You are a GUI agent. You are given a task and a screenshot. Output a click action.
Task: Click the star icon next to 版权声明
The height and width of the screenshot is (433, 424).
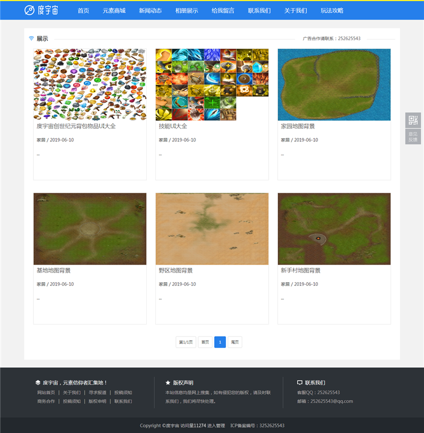[x=168, y=382]
